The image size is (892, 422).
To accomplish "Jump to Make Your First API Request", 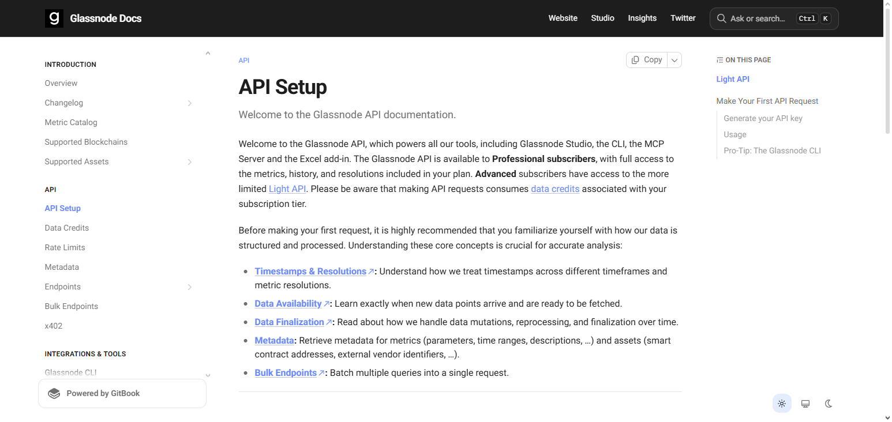I will coord(767,101).
